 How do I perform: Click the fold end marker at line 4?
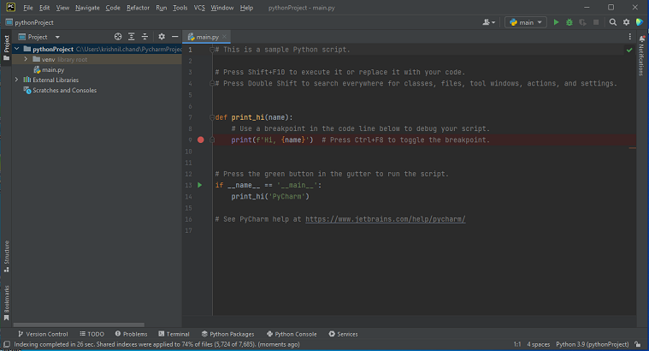pos(212,83)
